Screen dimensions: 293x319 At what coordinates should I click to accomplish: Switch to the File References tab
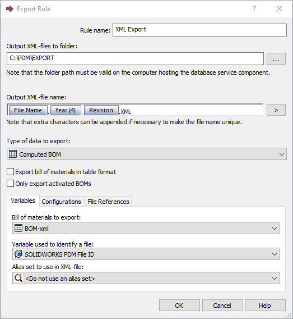pyautogui.click(x=108, y=202)
